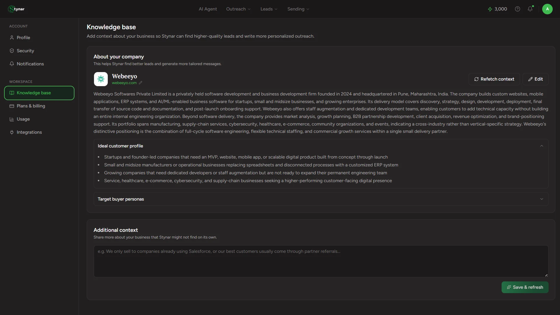Click the resize handle of context textarea
Screen dimensions: 560x315
[x=546, y=275]
